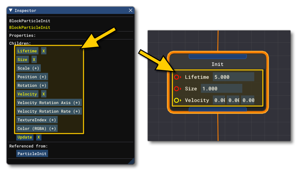
Task: Select the Init node title bar
Action: [217, 64]
